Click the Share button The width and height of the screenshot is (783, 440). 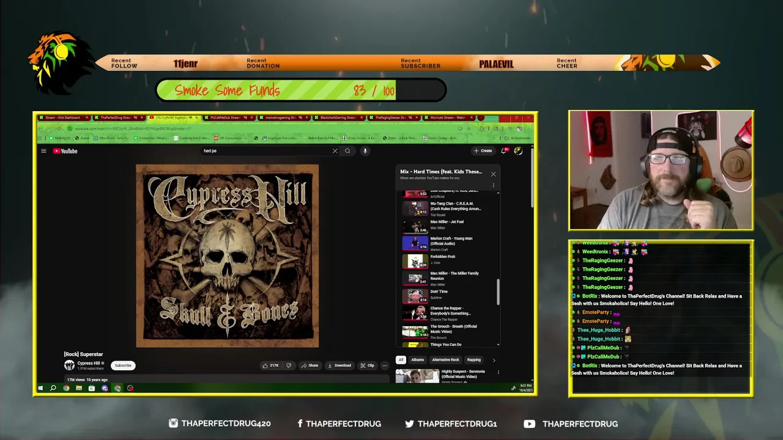point(310,365)
